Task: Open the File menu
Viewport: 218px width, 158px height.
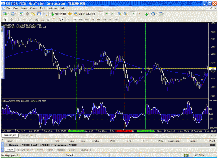Action: (8, 8)
